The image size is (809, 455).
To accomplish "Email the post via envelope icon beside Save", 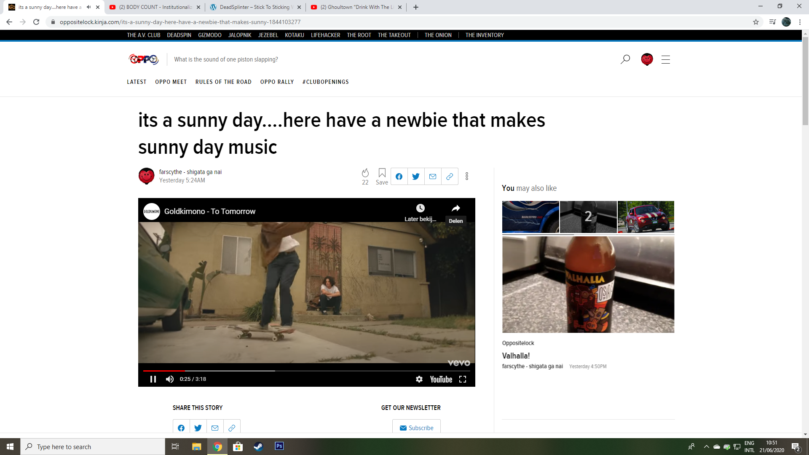I will [x=433, y=177].
